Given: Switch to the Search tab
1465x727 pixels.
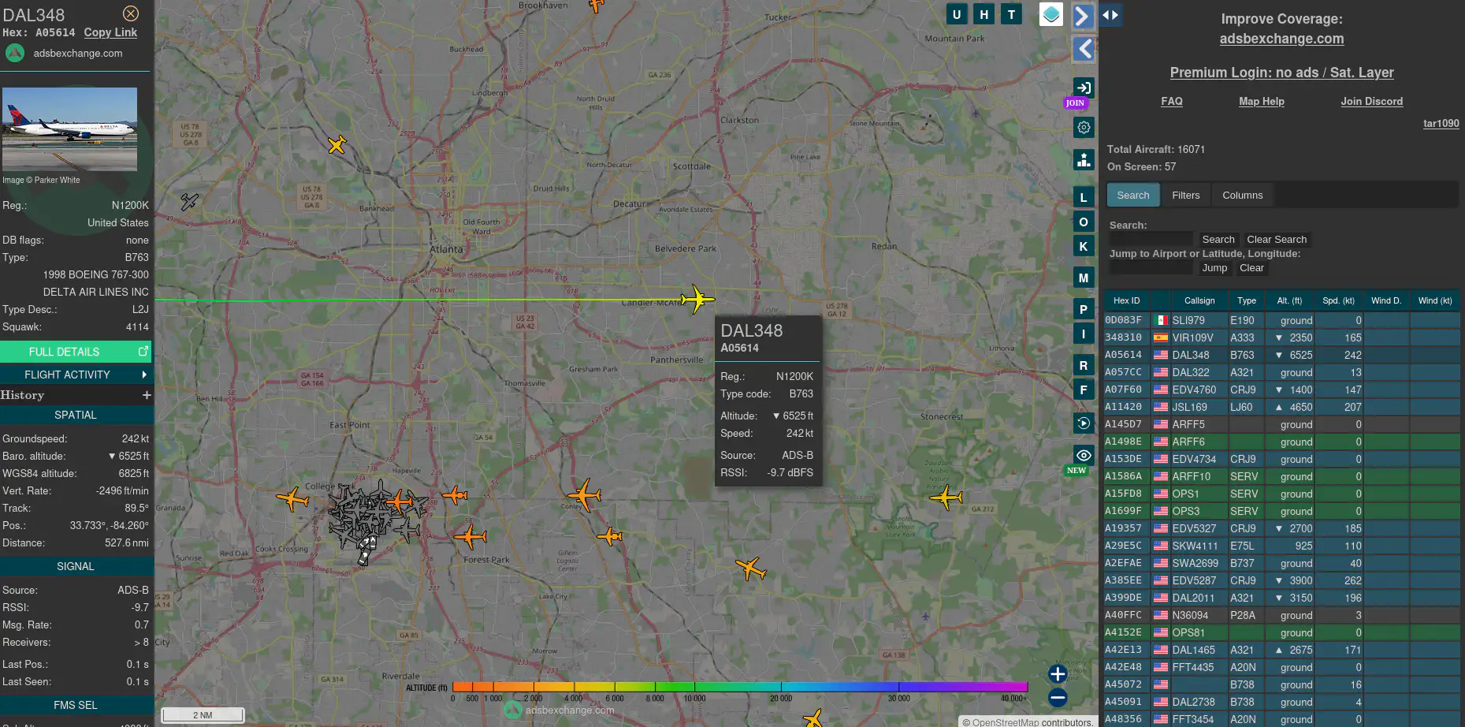Looking at the screenshot, I should (x=1132, y=195).
